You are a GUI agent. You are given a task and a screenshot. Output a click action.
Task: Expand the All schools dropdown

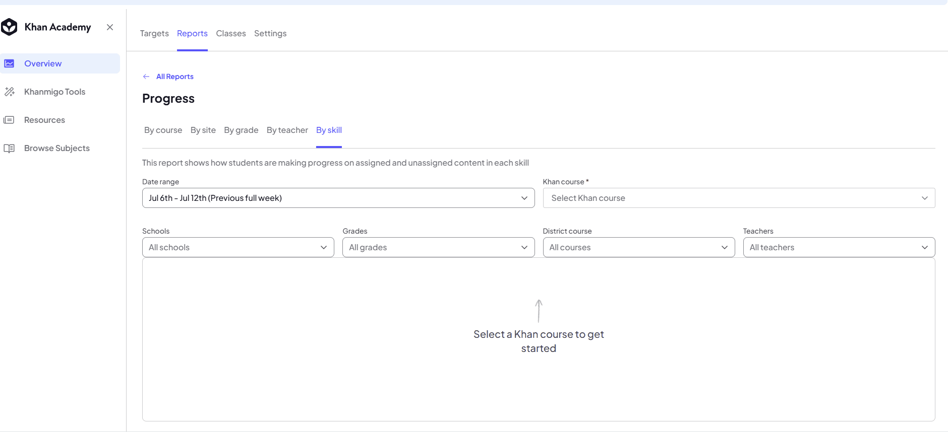[x=238, y=247]
